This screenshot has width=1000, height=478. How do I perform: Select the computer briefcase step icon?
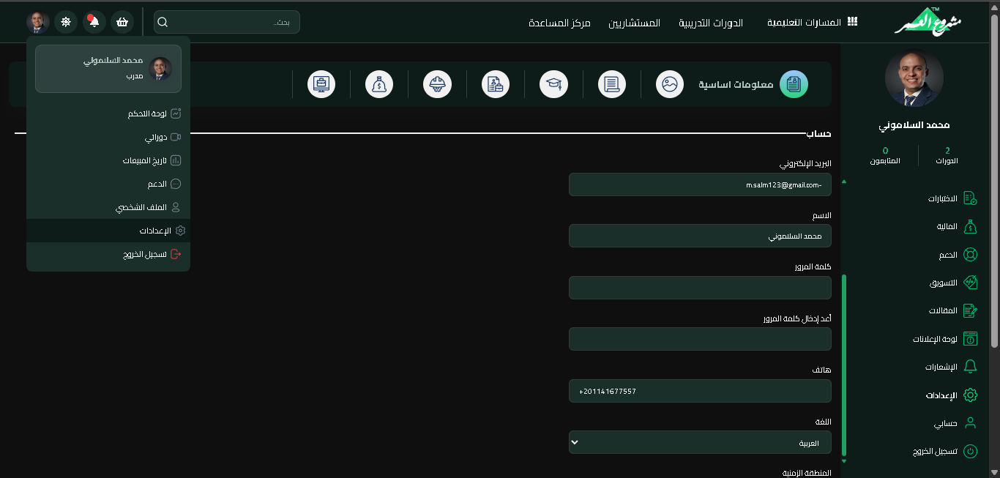(x=321, y=84)
